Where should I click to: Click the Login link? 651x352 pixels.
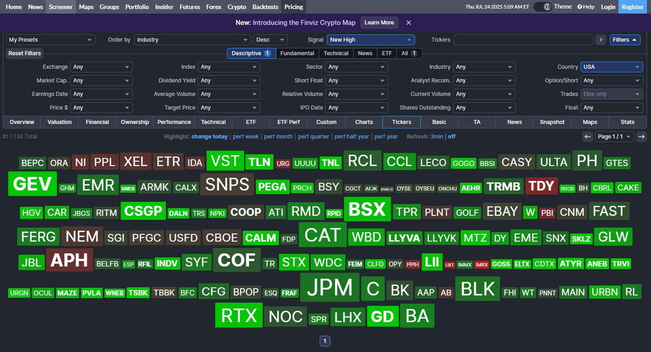coord(608,7)
